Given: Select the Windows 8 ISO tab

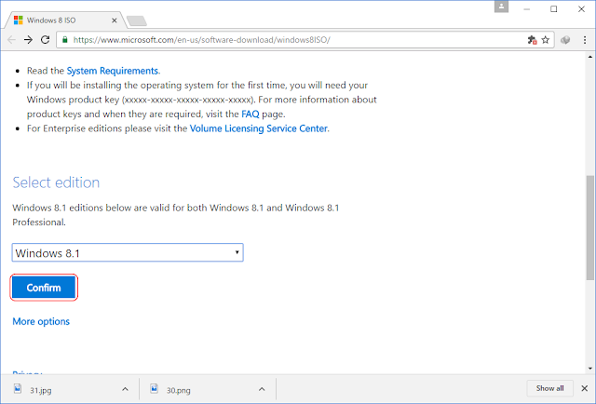Looking at the screenshot, I should click(65, 20).
